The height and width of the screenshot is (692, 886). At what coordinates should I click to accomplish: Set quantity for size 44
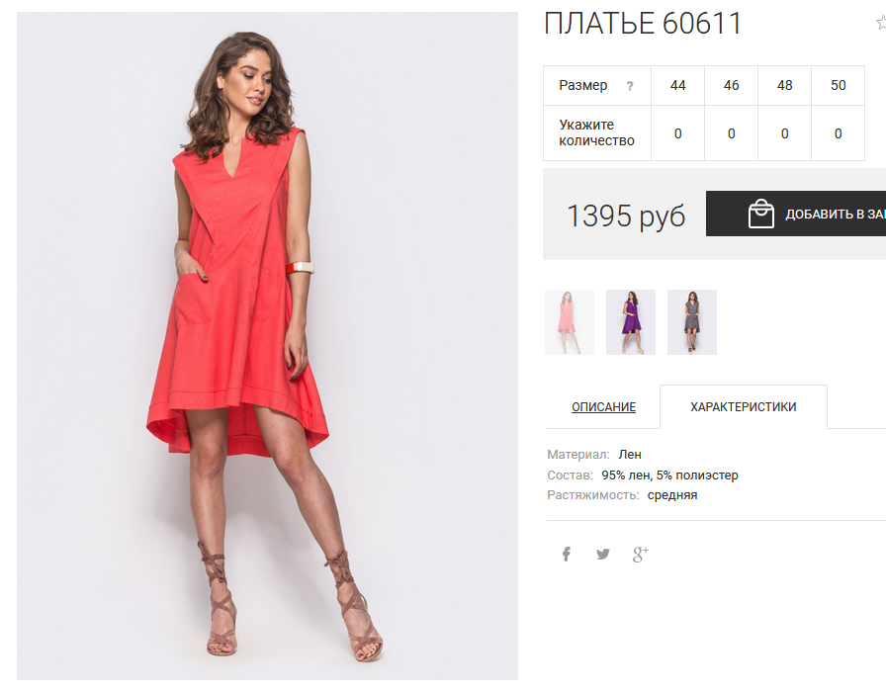click(677, 133)
